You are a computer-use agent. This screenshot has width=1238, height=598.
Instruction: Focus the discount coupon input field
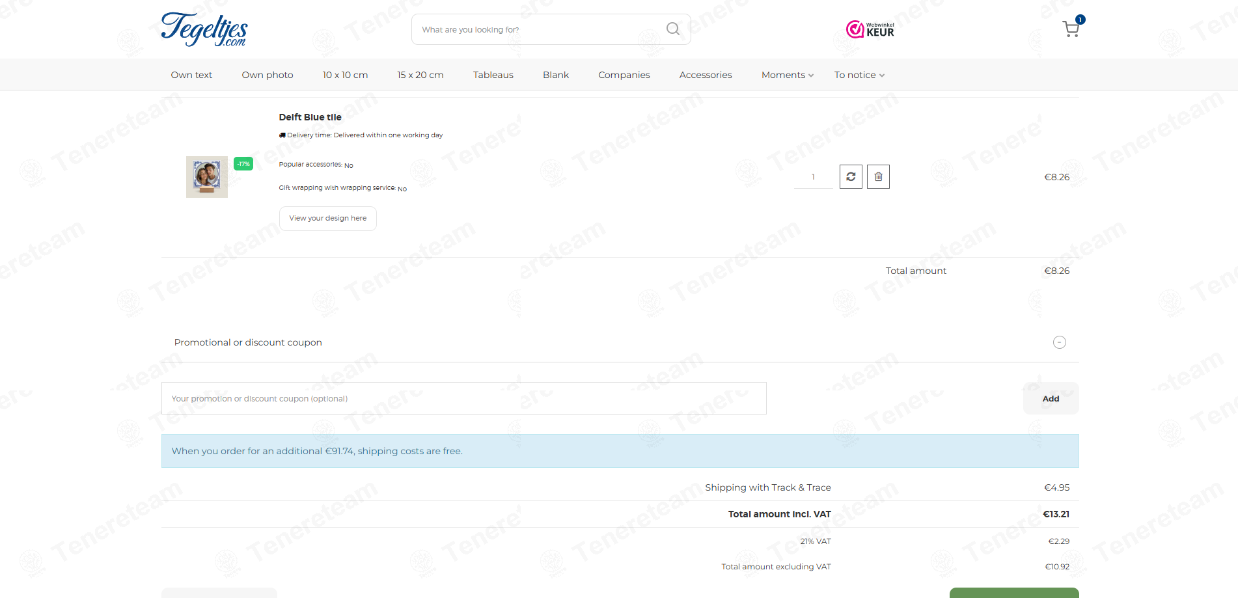[x=464, y=398]
